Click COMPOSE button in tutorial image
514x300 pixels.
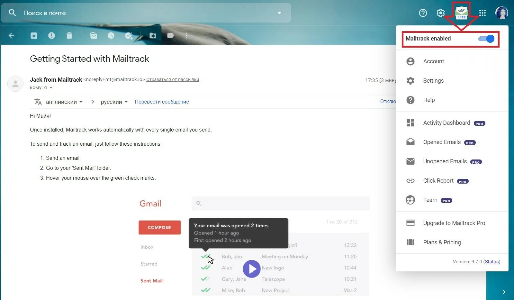159,227
